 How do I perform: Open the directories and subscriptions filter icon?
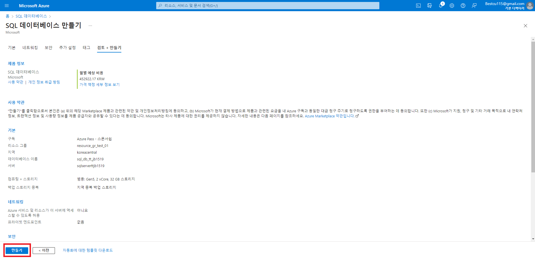click(x=430, y=6)
